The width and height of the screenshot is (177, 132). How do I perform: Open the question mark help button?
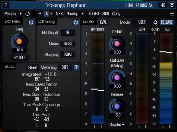point(6,5)
